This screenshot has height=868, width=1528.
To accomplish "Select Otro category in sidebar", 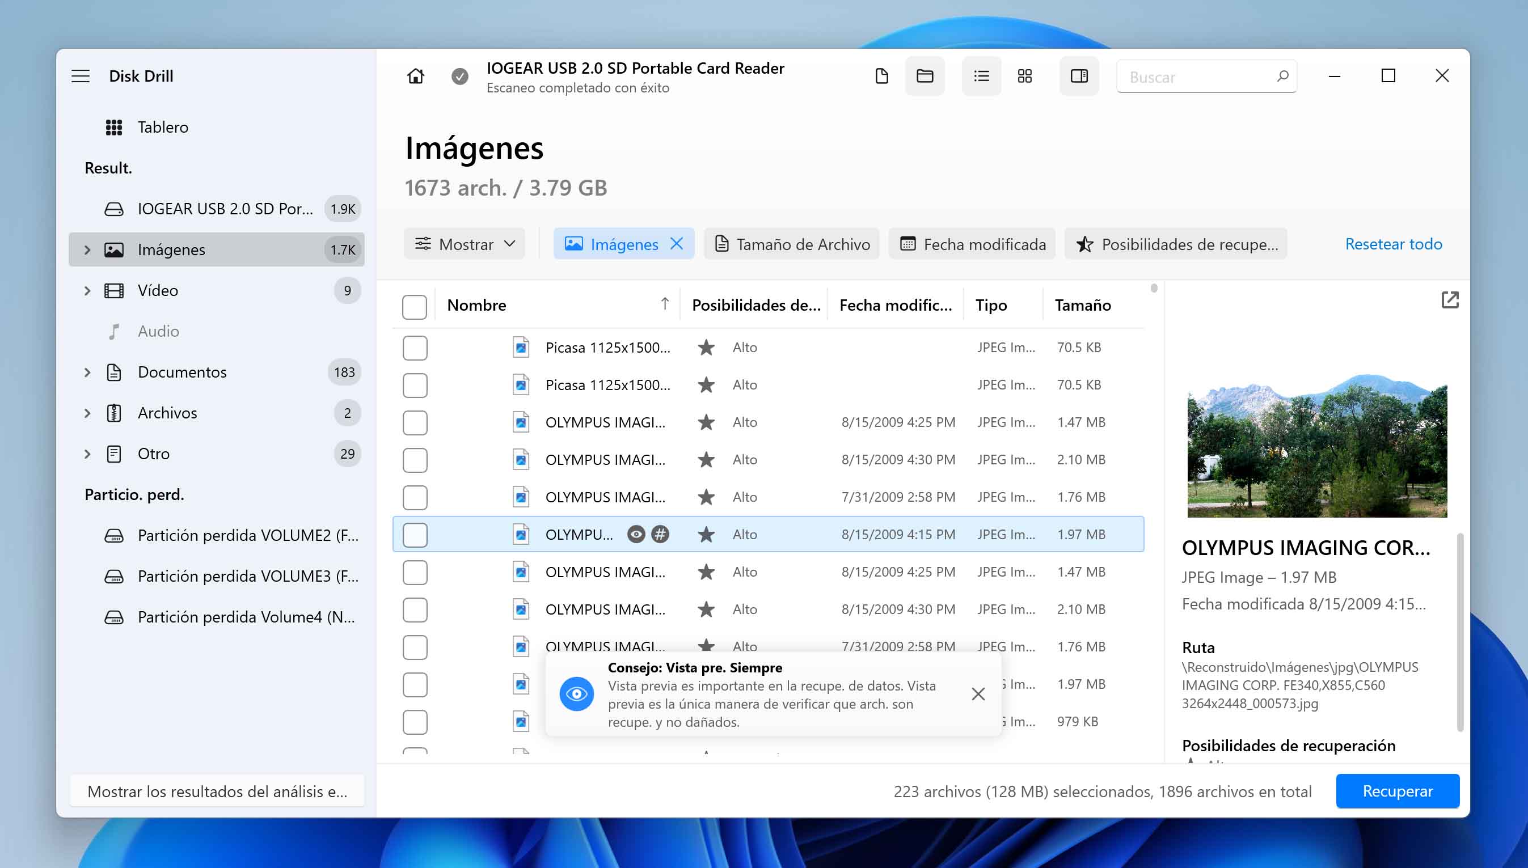I will point(217,454).
